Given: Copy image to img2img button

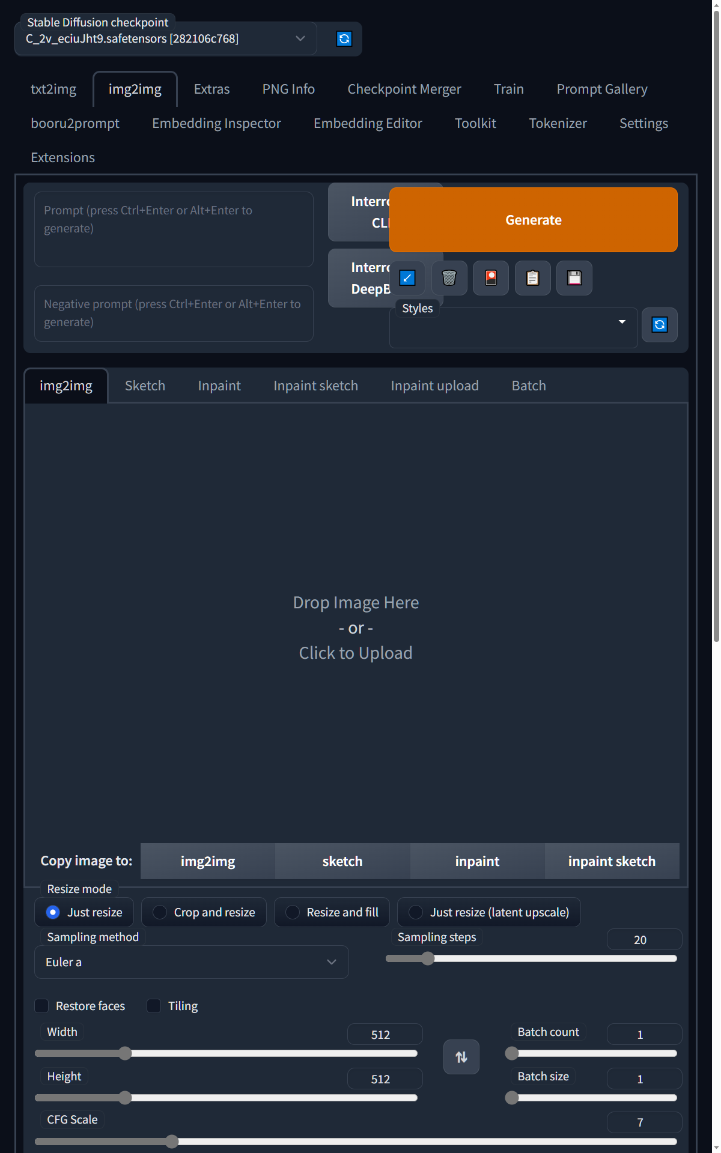Looking at the screenshot, I should click(208, 861).
